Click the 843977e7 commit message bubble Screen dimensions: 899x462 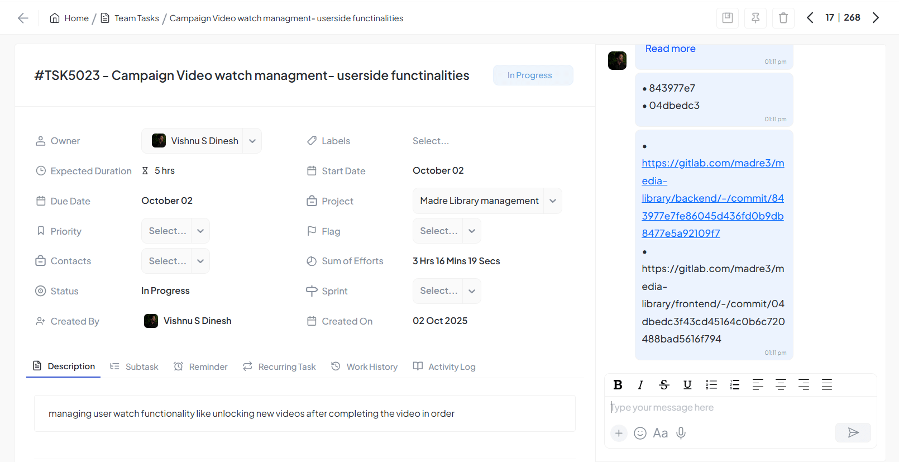click(x=714, y=99)
